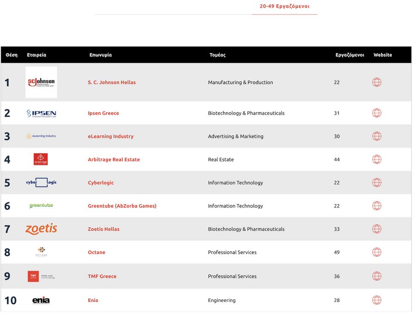Click the Cyberlogic logo
The width and height of the screenshot is (413, 314).
[41, 182]
